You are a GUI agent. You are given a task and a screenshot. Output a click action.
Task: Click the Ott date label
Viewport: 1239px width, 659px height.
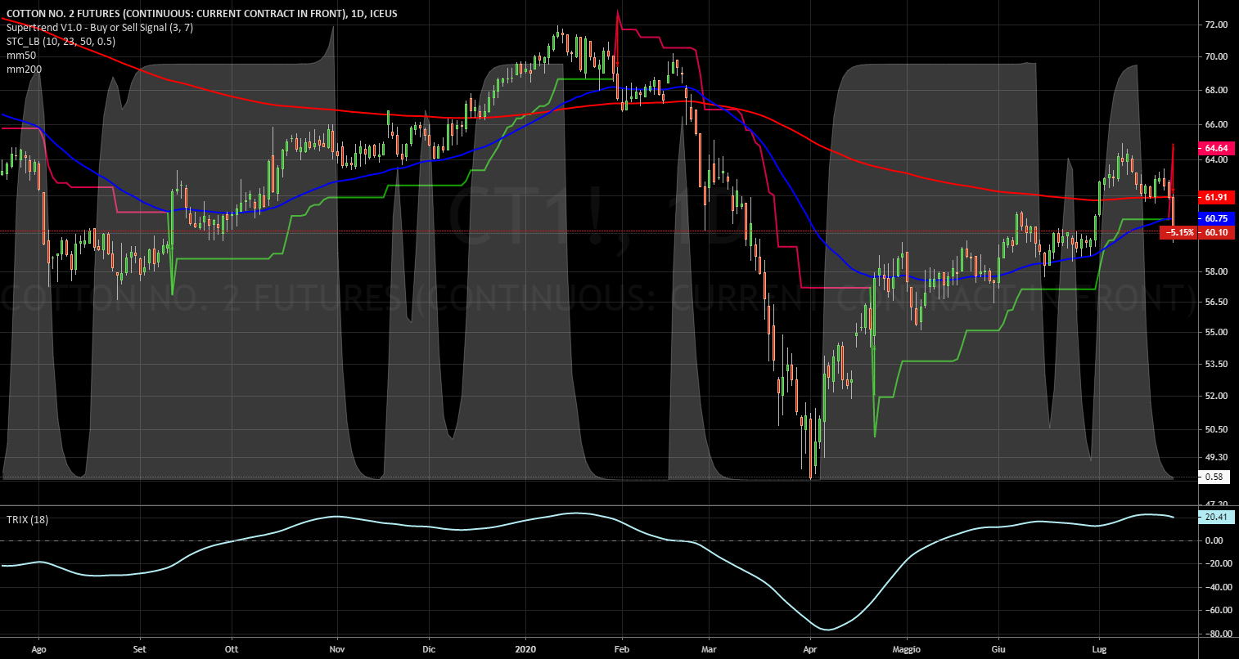231,650
